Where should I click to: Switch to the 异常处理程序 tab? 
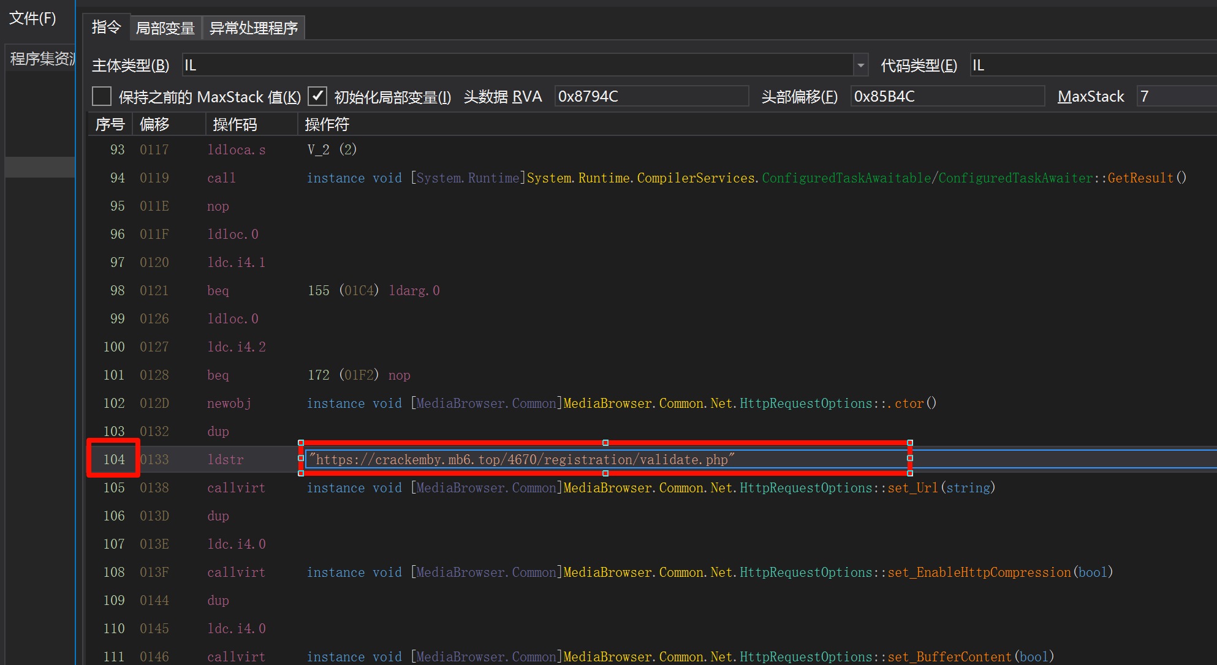click(x=253, y=28)
